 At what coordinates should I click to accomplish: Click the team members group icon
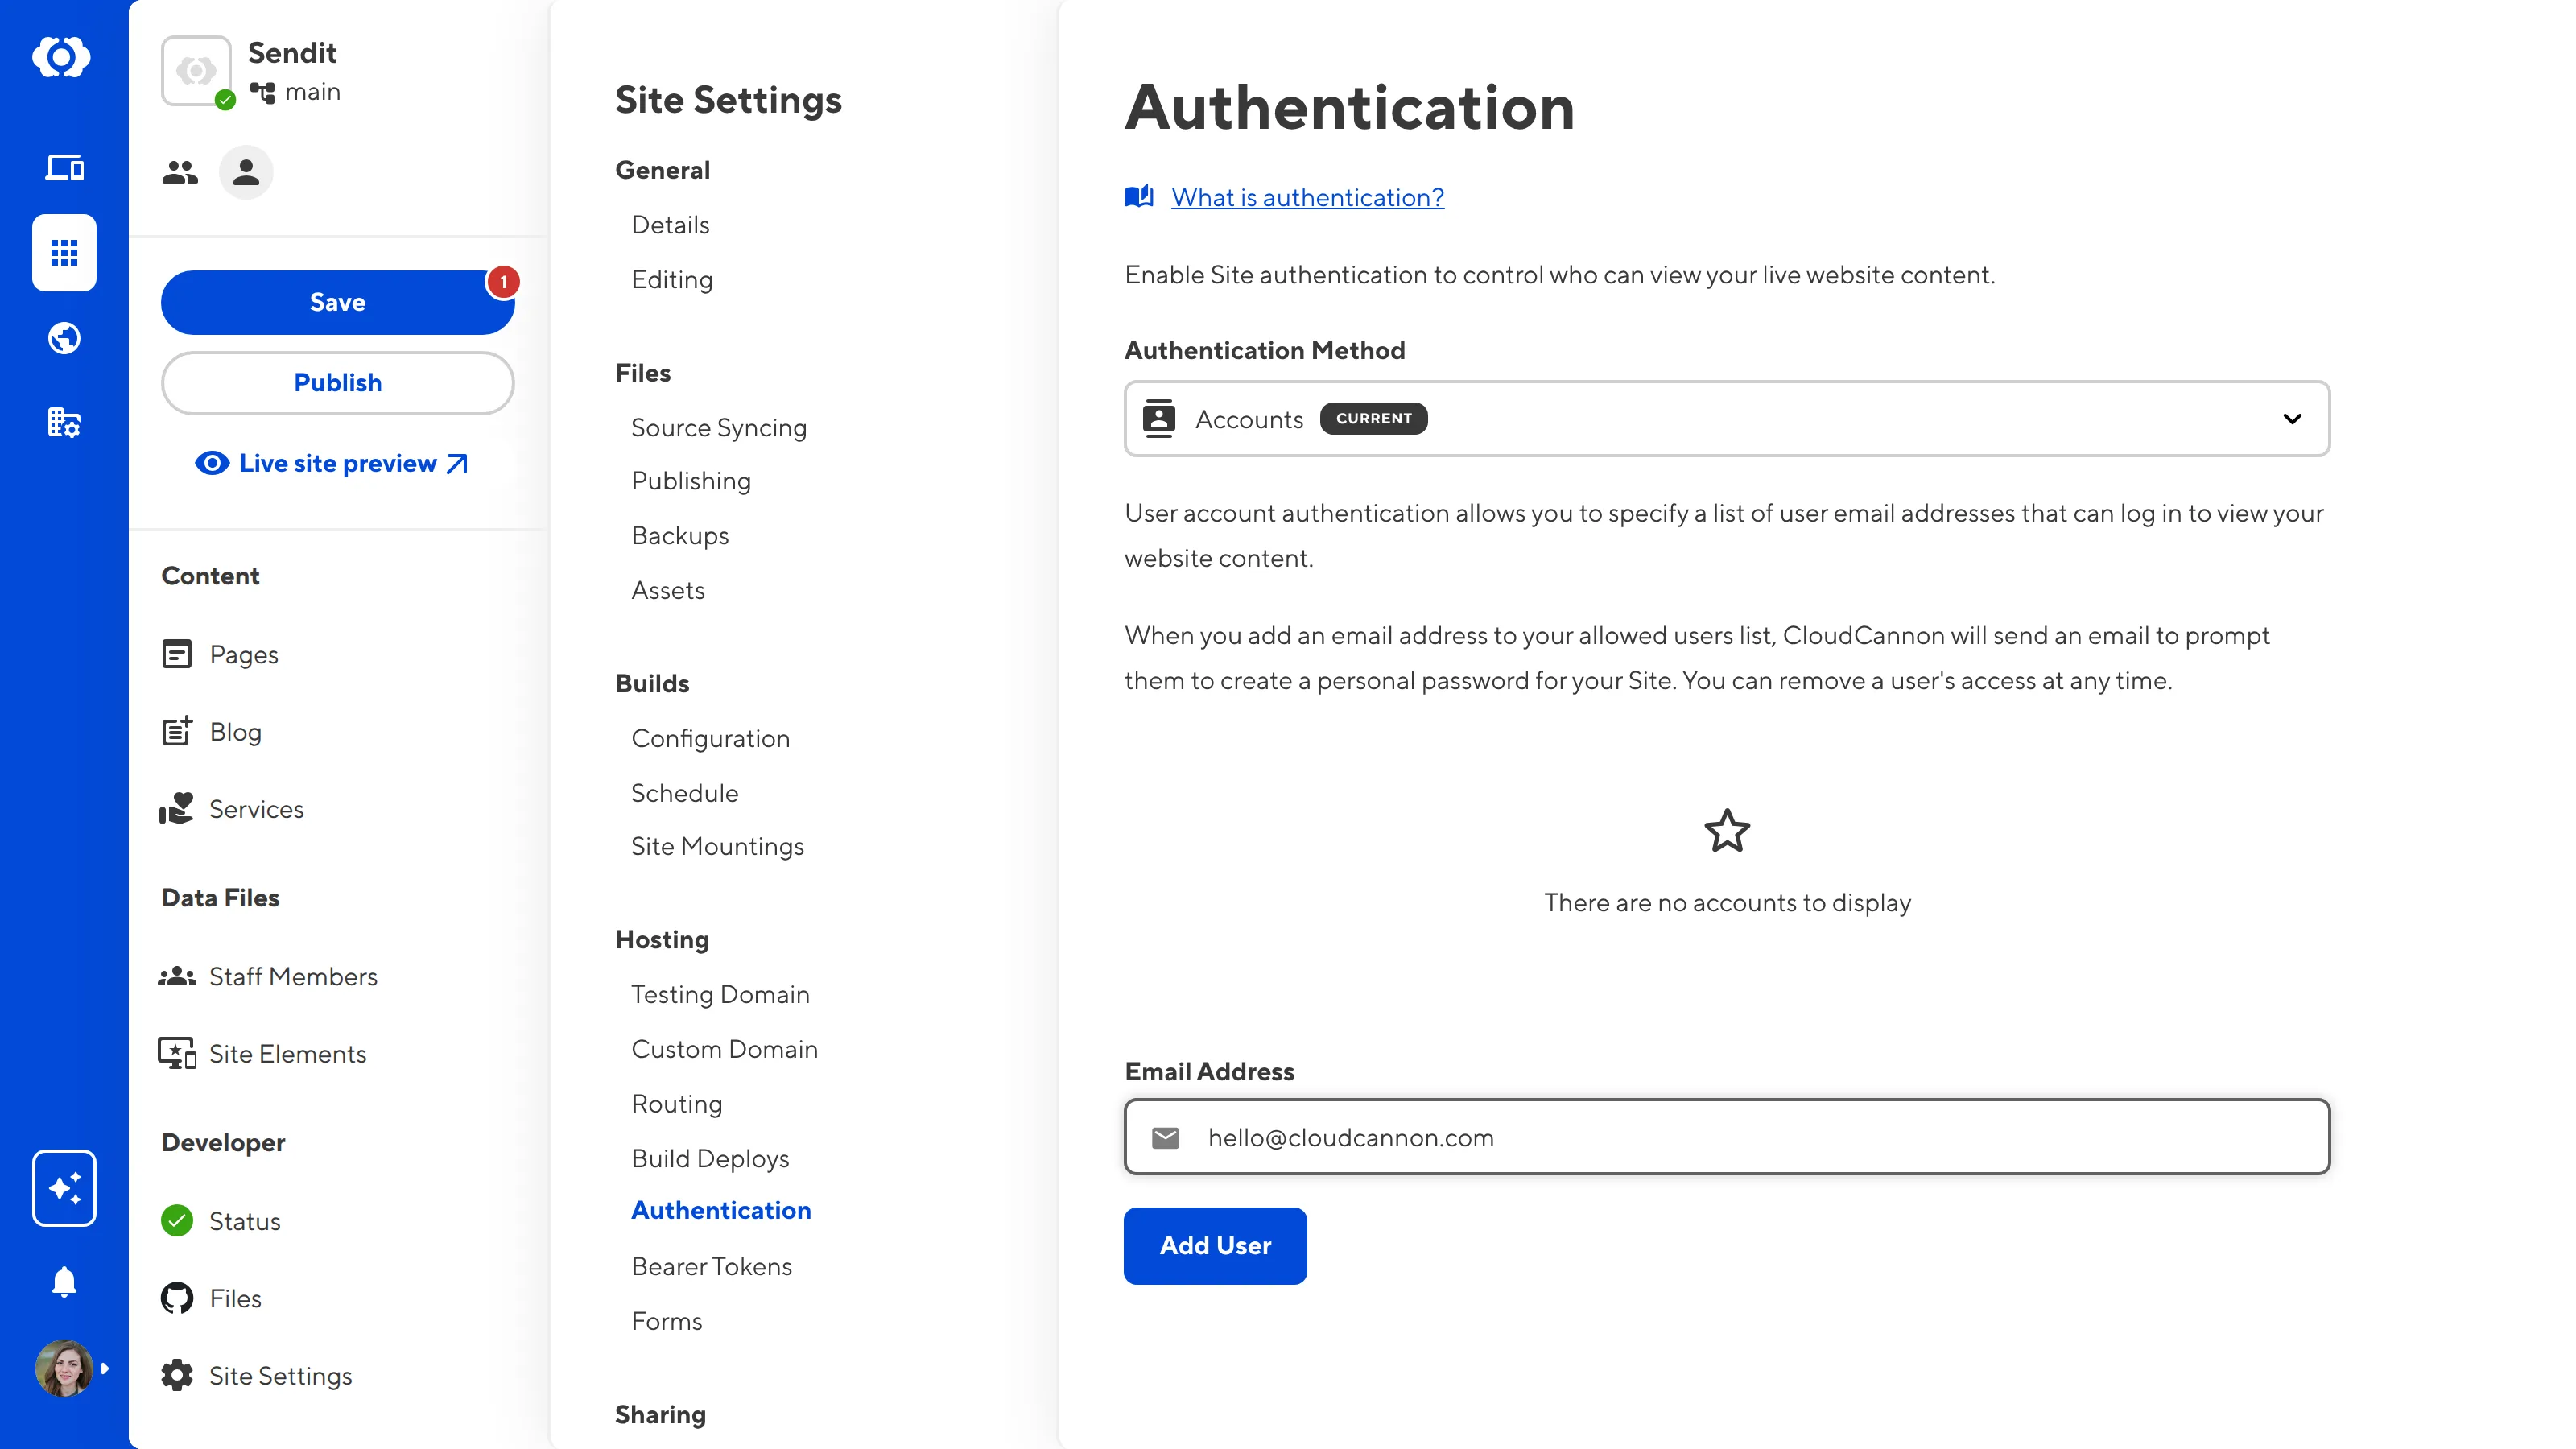(180, 173)
